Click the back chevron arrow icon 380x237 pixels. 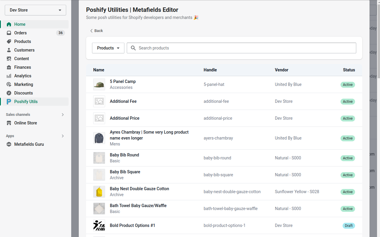point(91,31)
